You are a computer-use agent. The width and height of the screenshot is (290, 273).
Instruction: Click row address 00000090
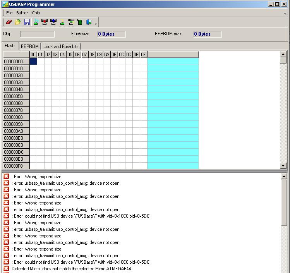(x=16, y=124)
